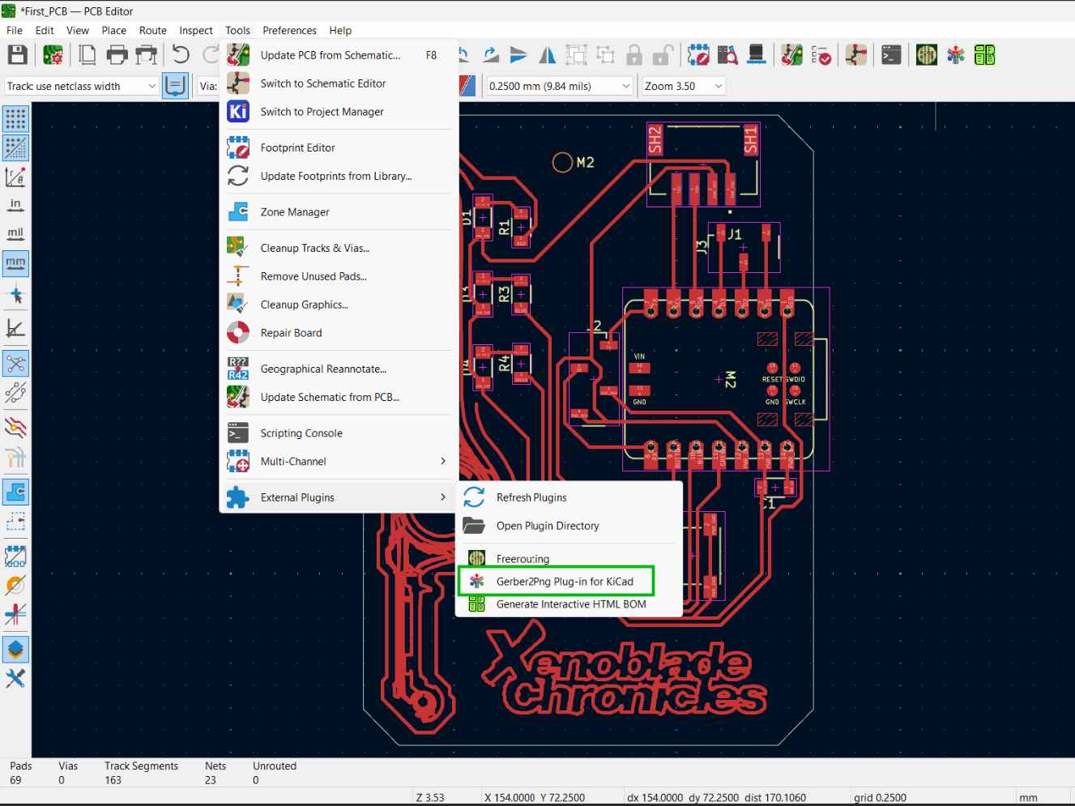Click the M2 mounting hole on board
The height and width of the screenshot is (806, 1075).
[562, 163]
